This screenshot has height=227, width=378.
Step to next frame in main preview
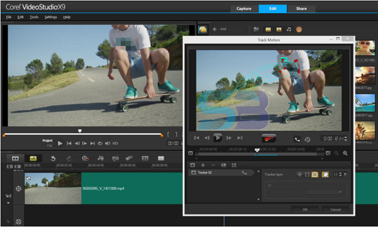(84, 143)
